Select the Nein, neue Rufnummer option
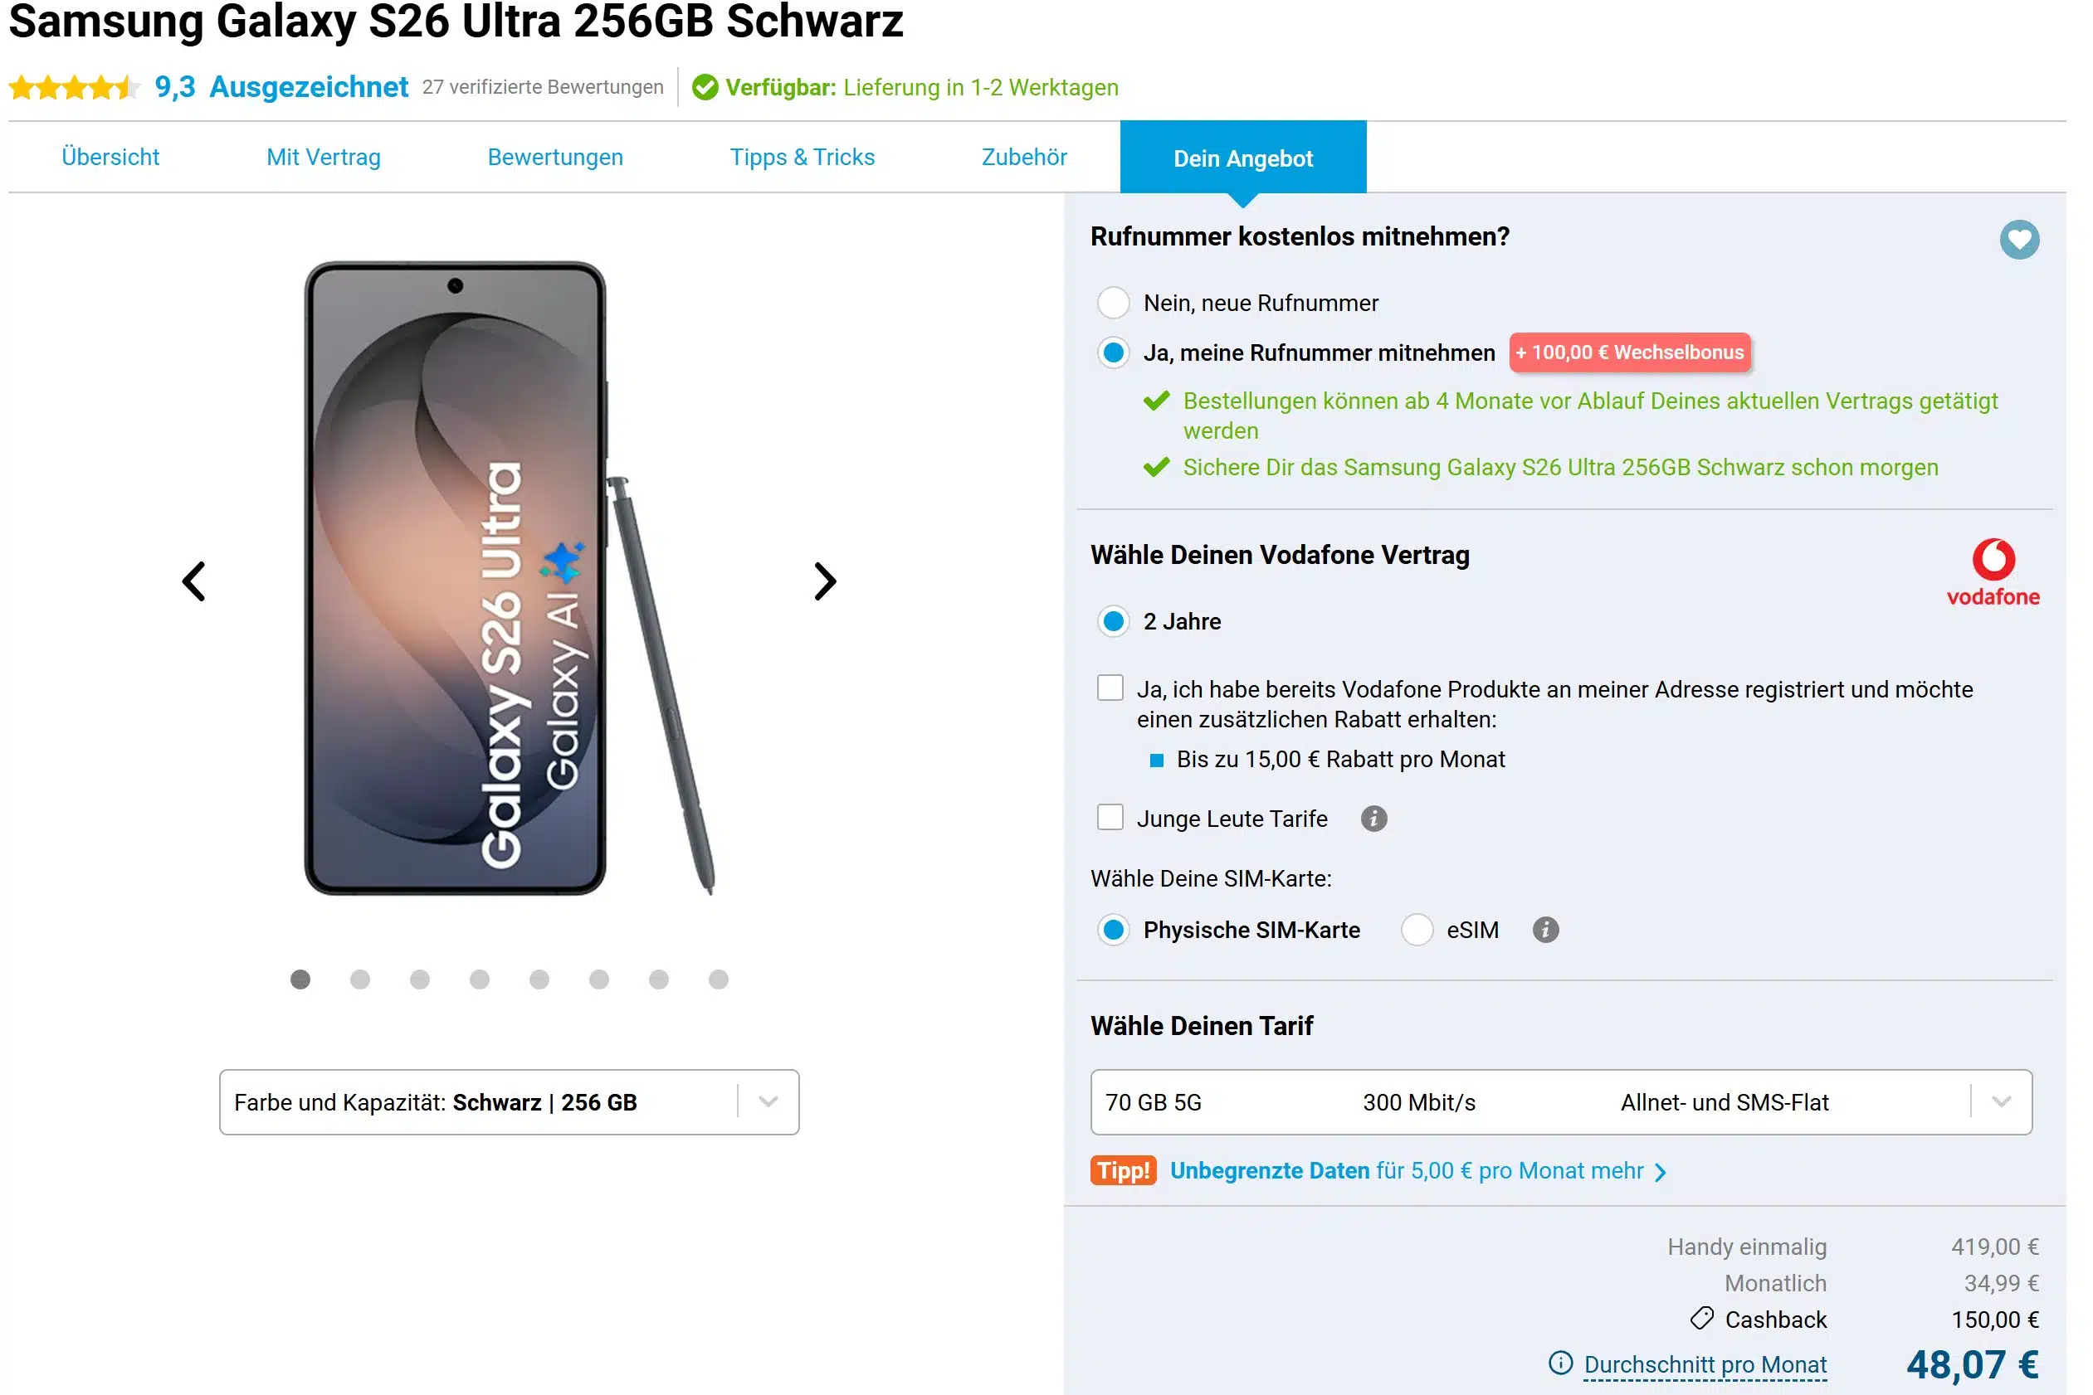The height and width of the screenshot is (1395, 2093). (x=1112, y=303)
